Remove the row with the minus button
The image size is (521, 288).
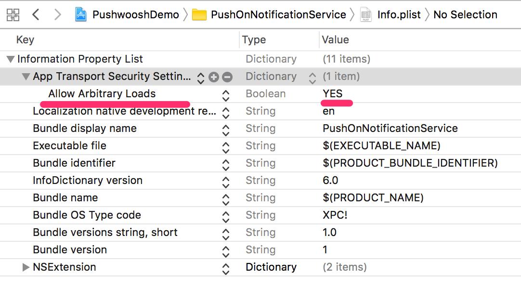point(227,77)
